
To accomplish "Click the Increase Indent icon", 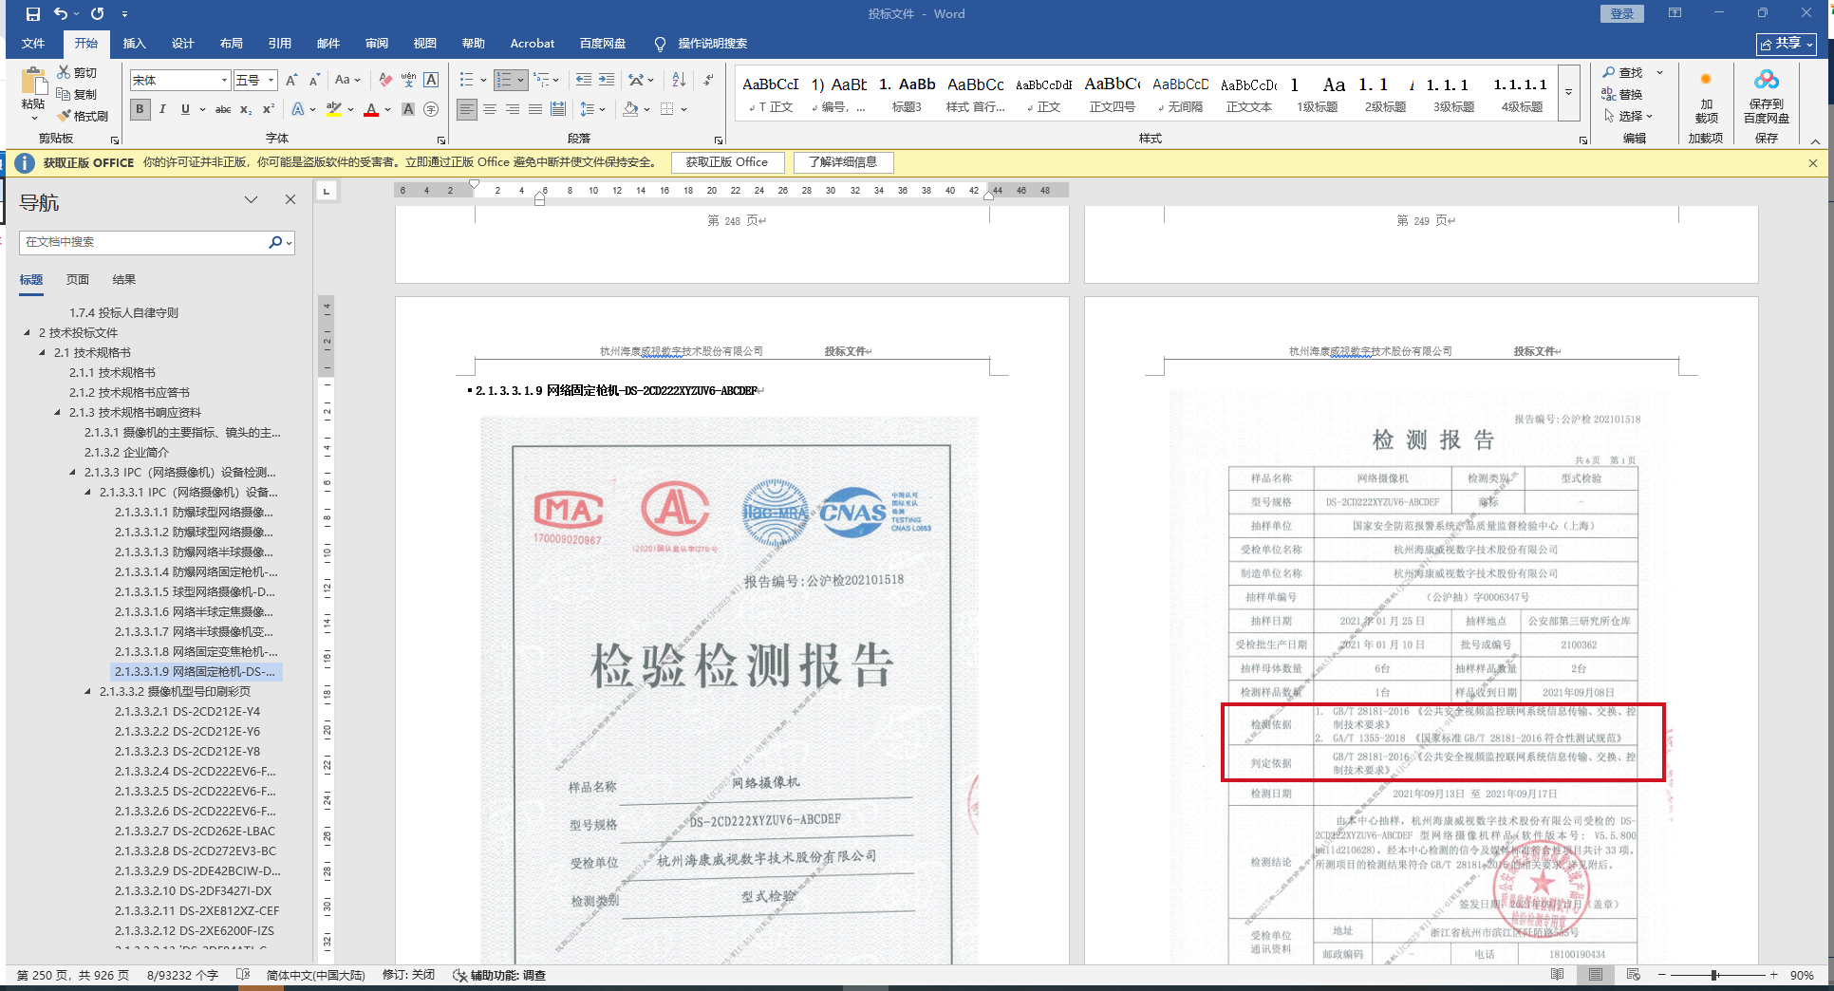I will click(607, 81).
